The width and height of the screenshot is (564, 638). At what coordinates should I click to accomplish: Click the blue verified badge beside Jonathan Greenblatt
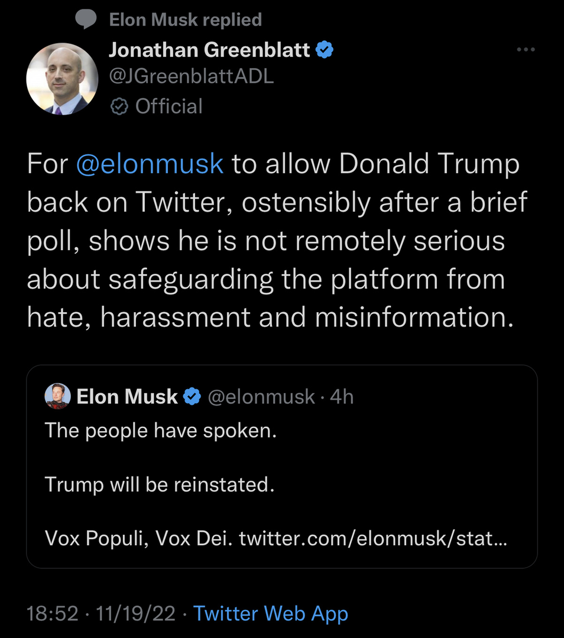click(325, 51)
